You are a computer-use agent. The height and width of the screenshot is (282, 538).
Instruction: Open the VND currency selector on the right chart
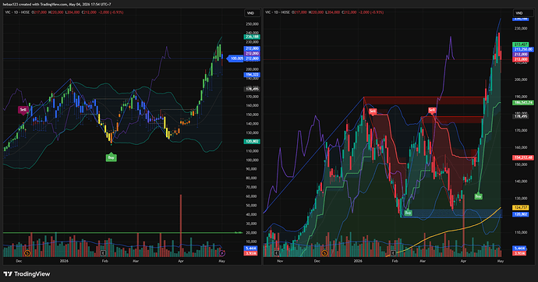(x=519, y=13)
